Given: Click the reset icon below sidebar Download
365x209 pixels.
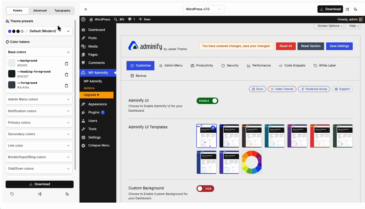Looking at the screenshot, I should pos(12,194).
